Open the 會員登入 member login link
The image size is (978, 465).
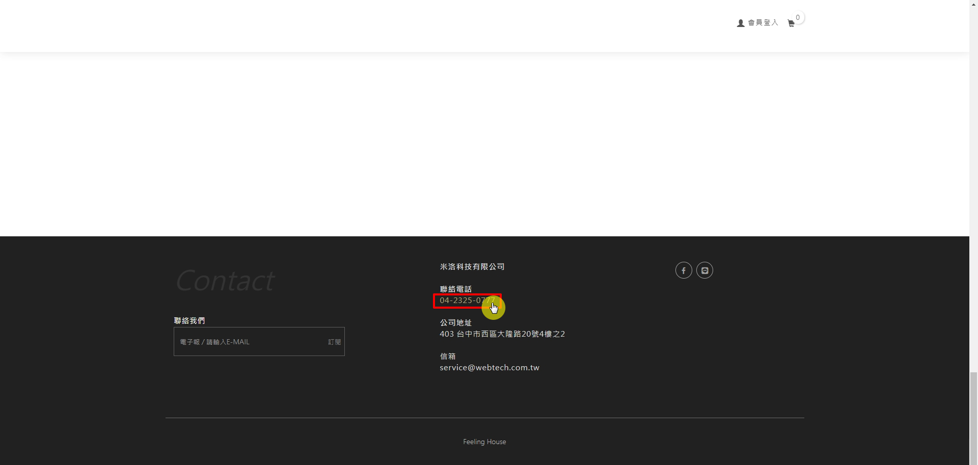point(763,23)
